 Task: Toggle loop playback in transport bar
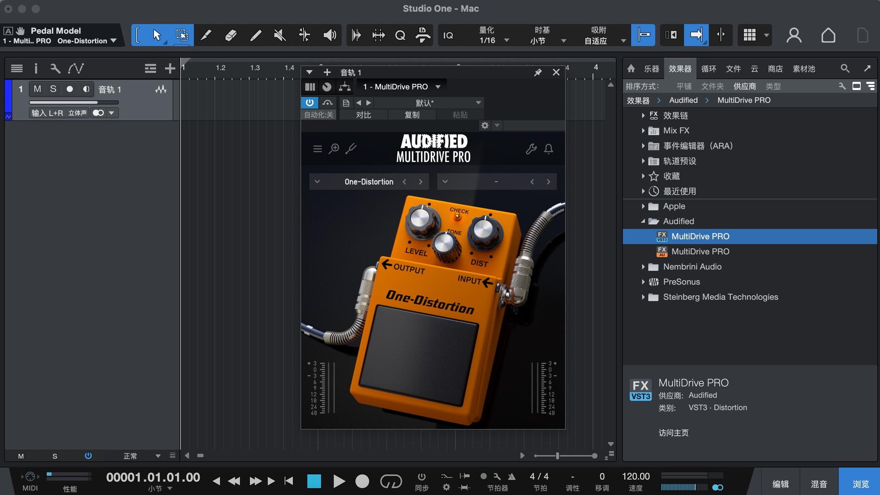390,481
